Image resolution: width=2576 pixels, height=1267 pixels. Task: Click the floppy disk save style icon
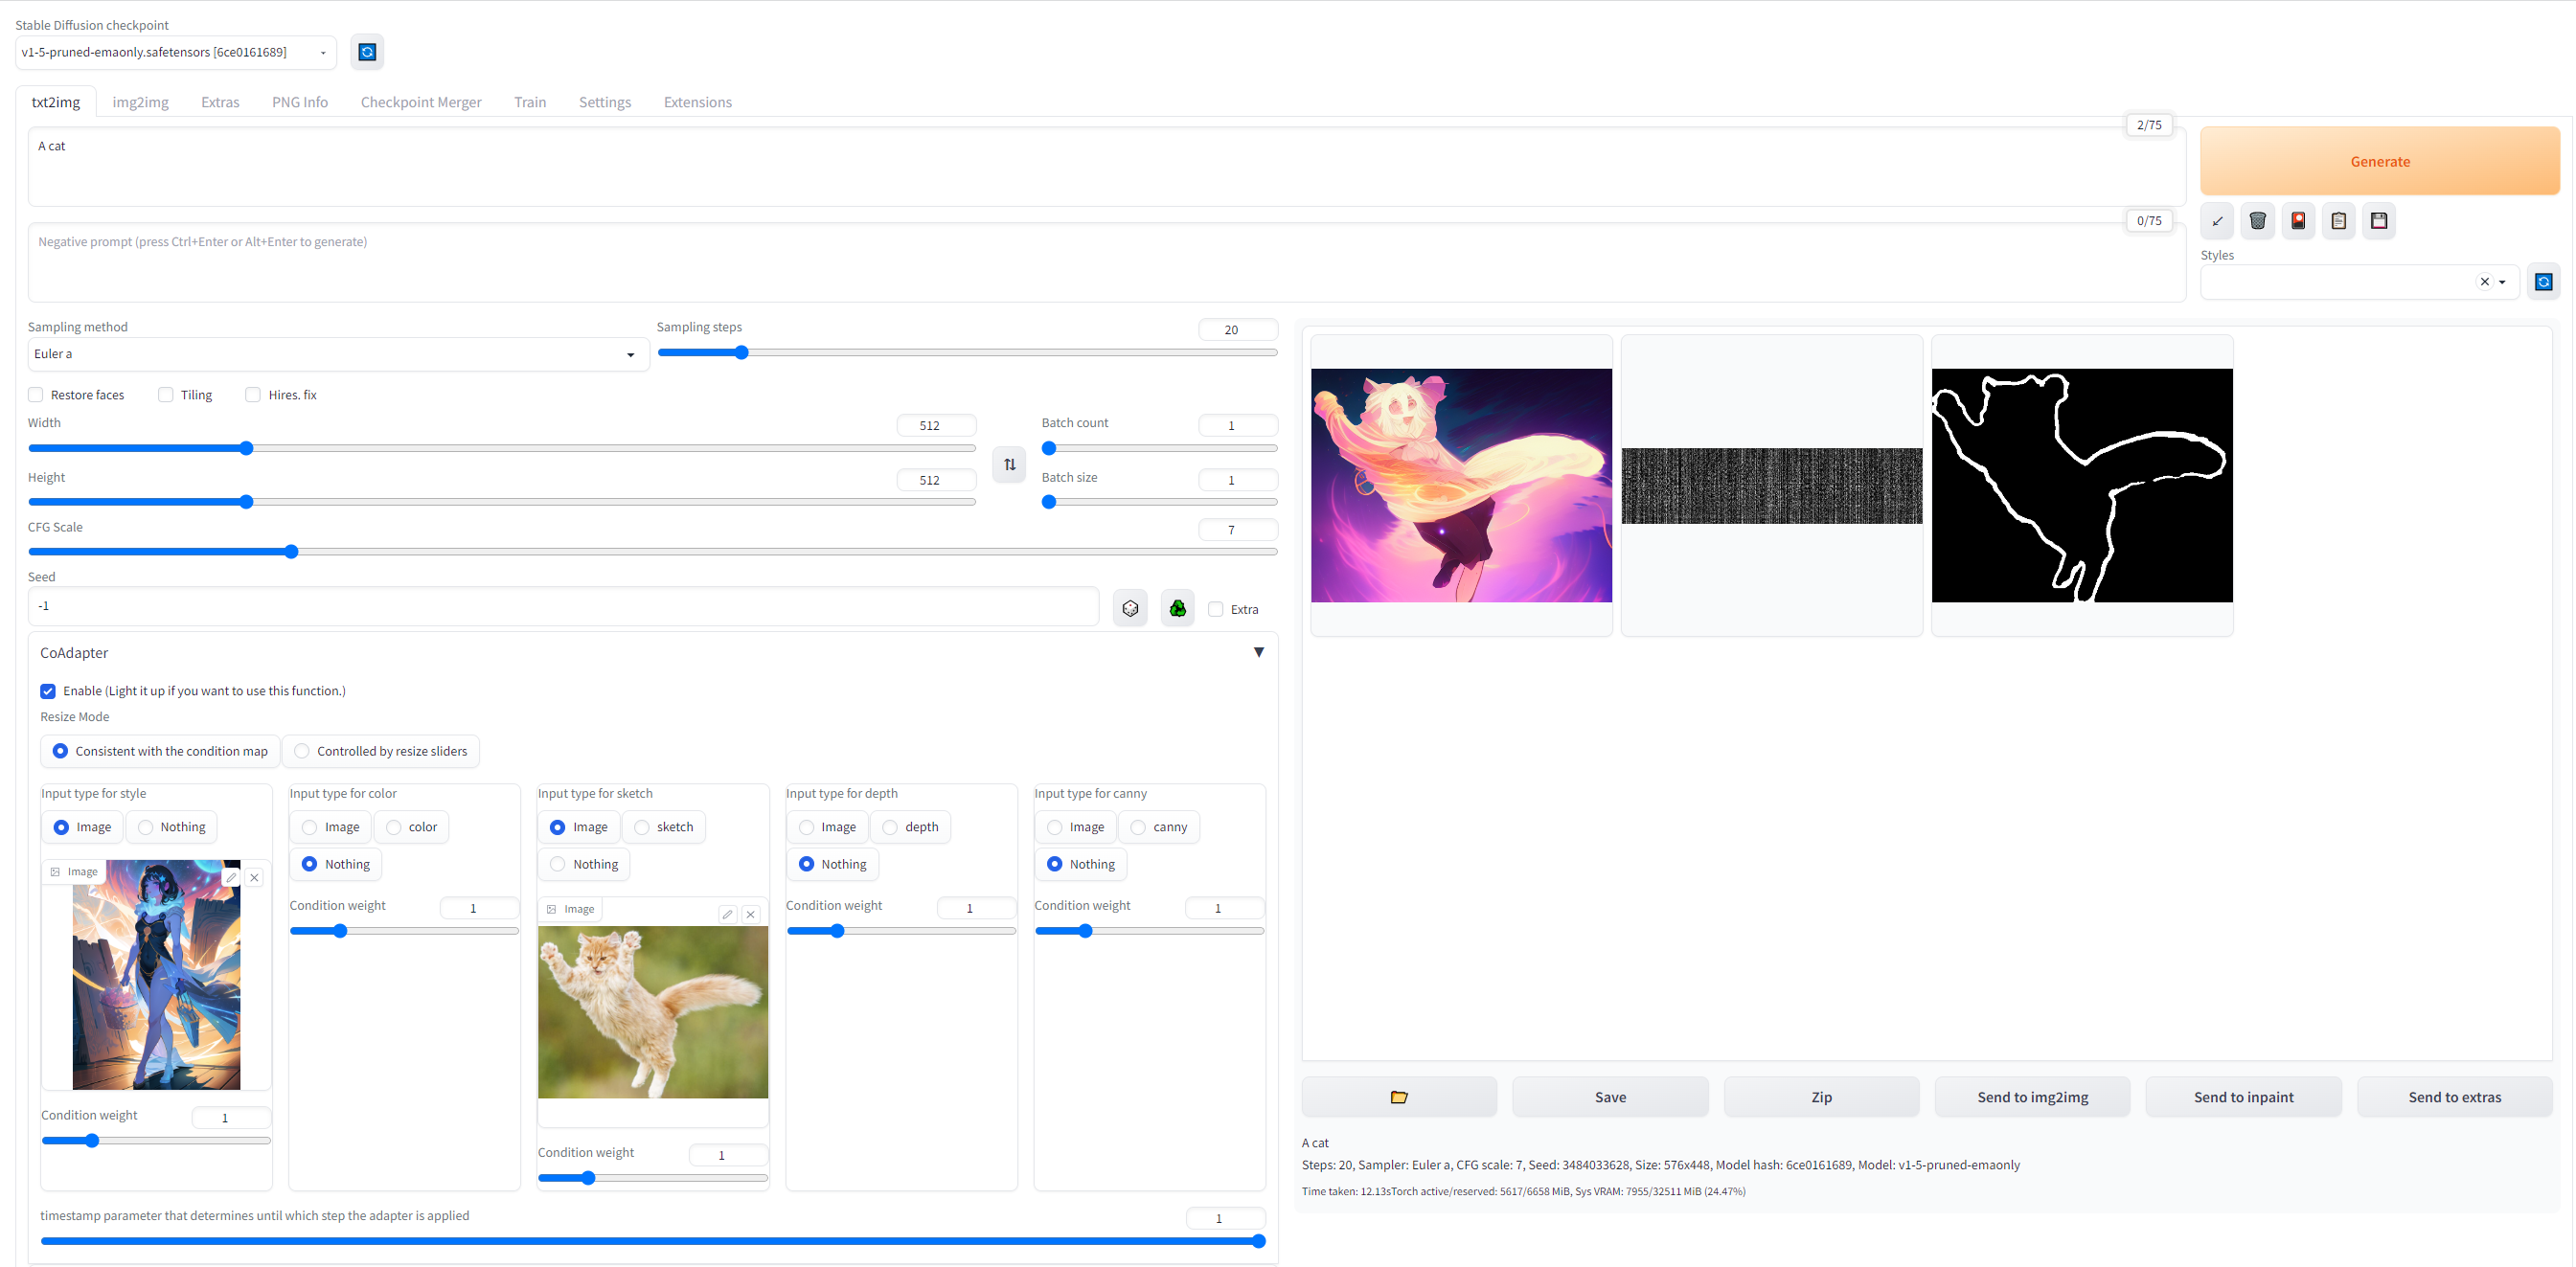(x=2379, y=221)
